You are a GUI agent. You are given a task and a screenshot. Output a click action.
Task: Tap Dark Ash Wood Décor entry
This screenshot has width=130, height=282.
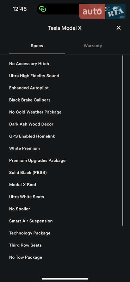point(31,124)
